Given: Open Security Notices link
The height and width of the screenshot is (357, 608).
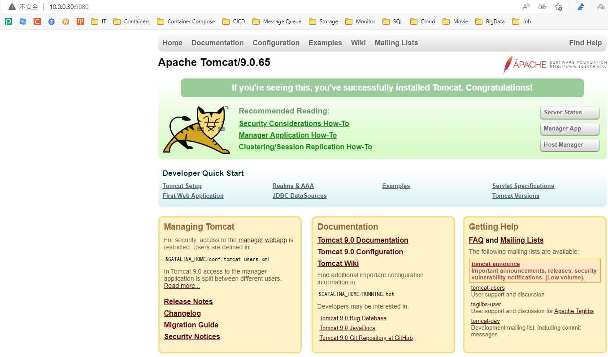Looking at the screenshot, I should (192, 336).
